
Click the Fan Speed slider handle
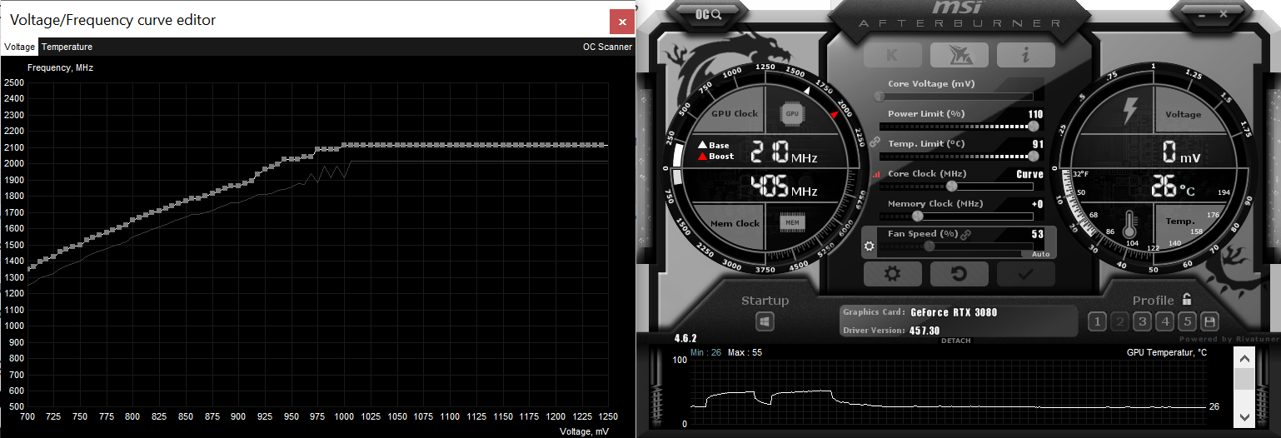point(928,246)
